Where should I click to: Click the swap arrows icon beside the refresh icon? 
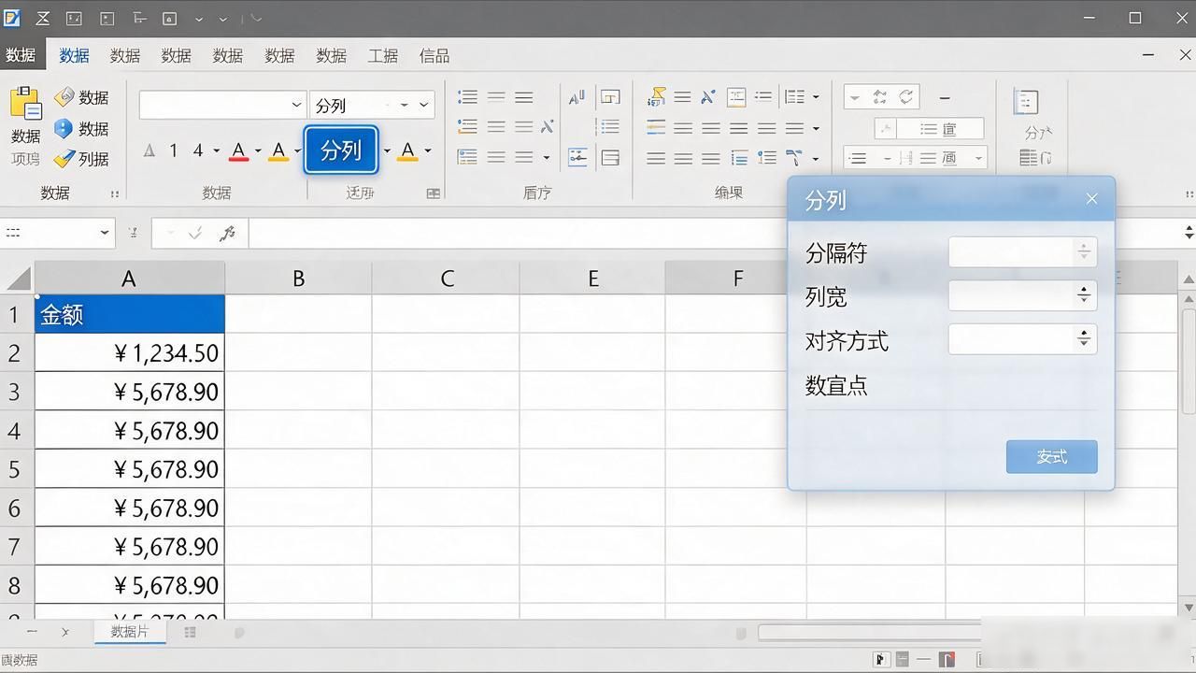880,97
